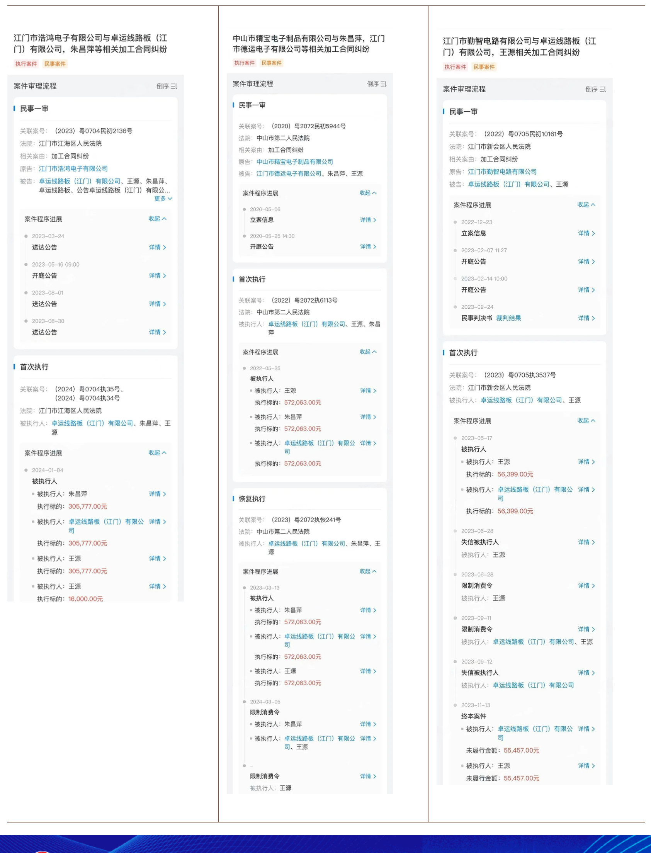Open 详情 for 2023-08-30 送达公告
Screen dimensions: 651x853
157,332
